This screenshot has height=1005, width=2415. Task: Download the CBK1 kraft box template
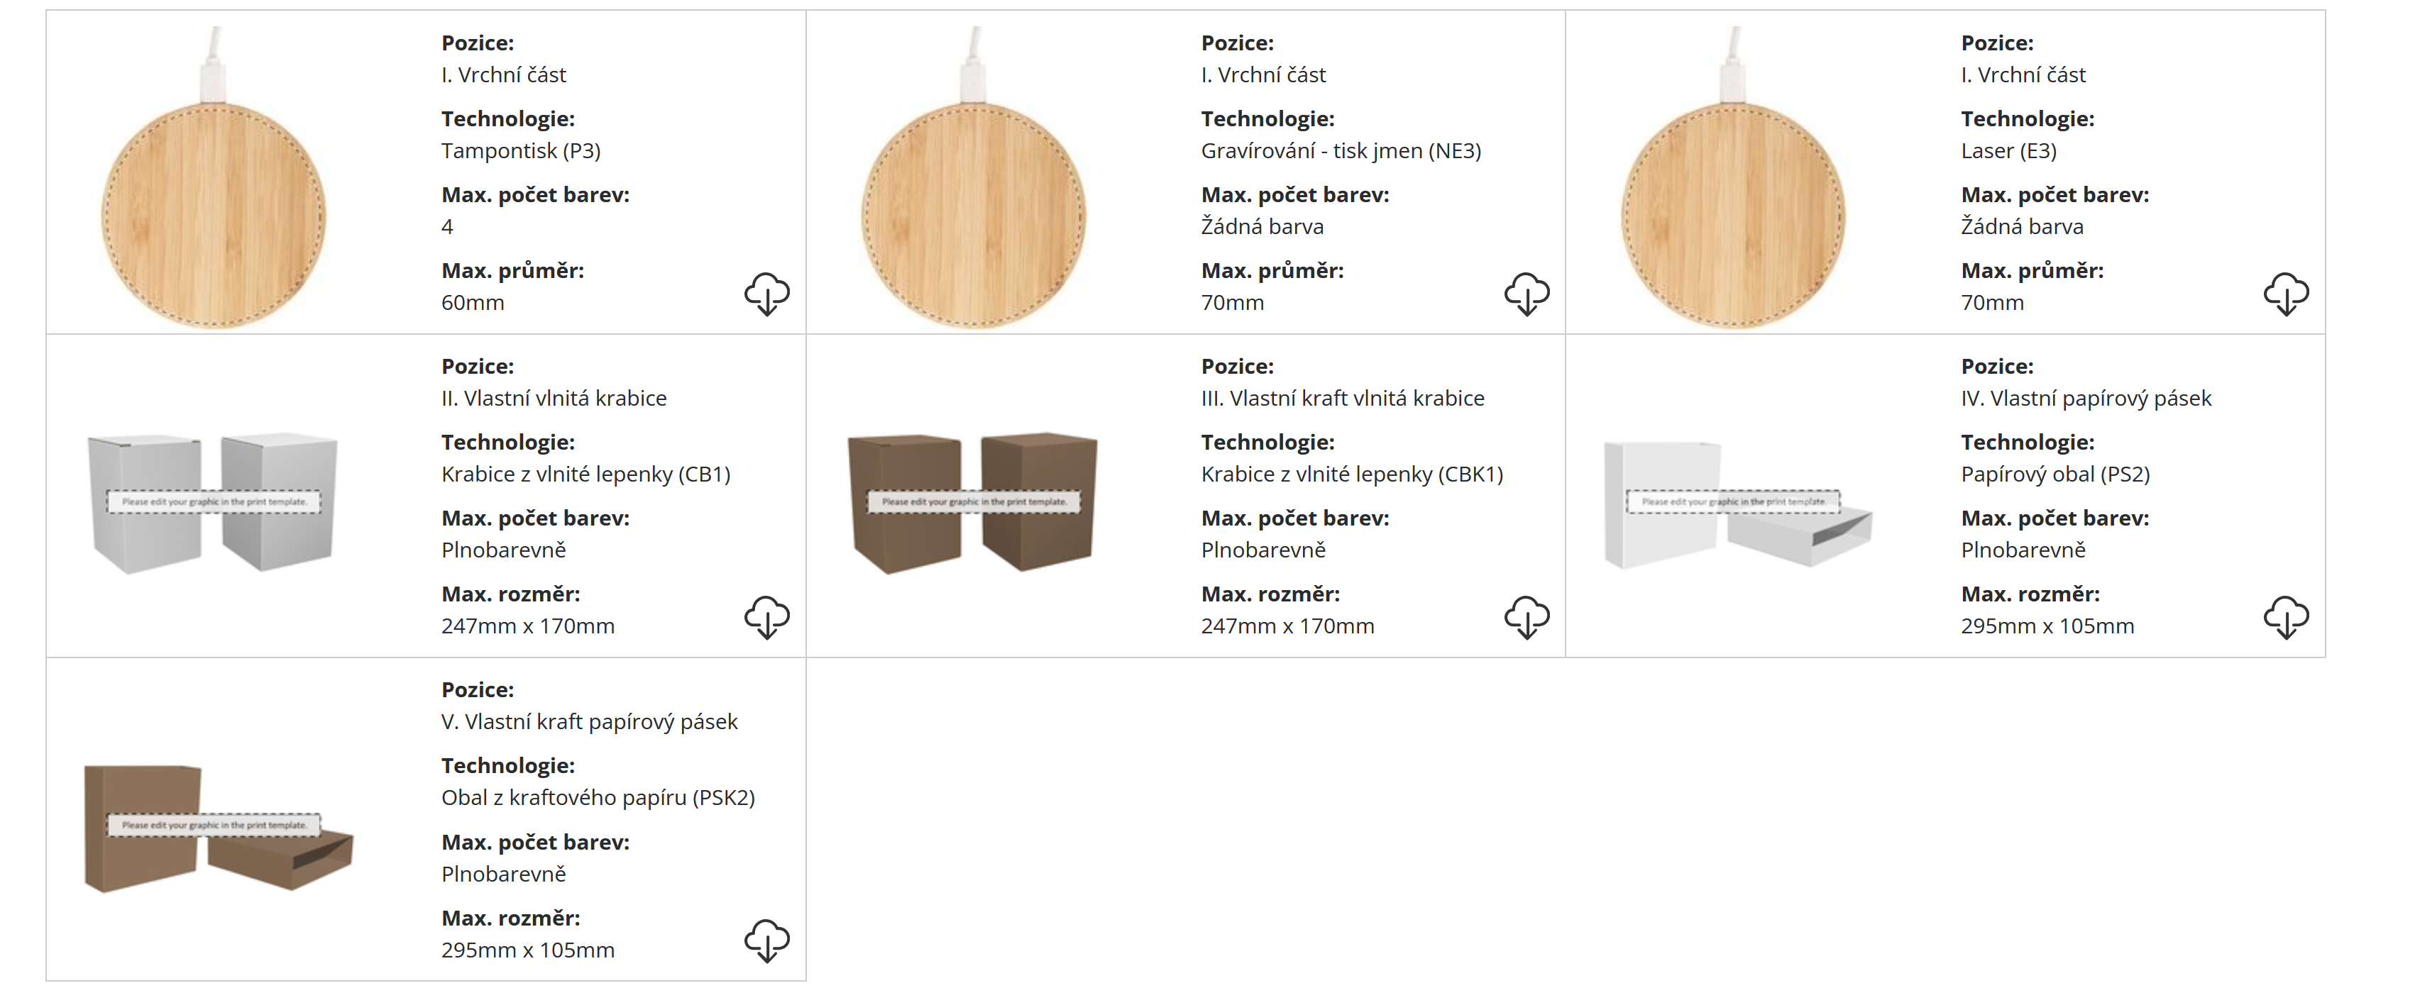(x=1526, y=617)
